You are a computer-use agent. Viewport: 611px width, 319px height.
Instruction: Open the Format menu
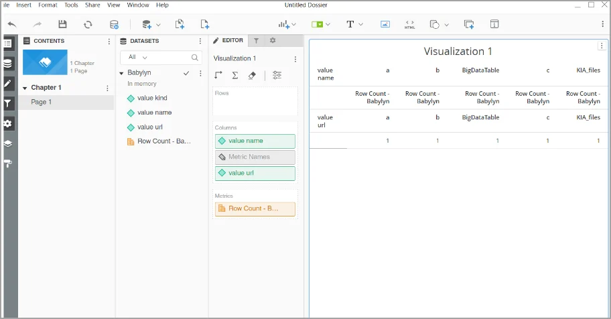tap(48, 5)
